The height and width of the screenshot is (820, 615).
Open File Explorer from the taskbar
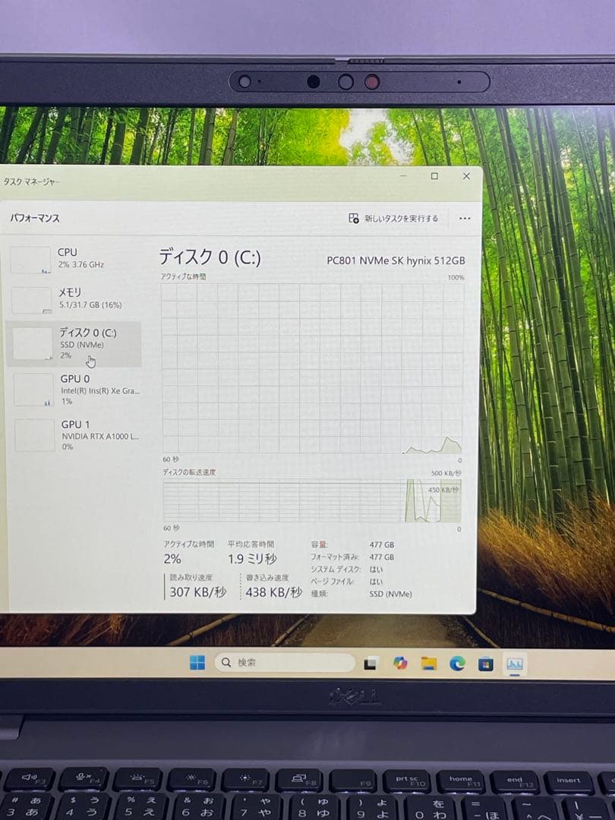tap(427, 664)
